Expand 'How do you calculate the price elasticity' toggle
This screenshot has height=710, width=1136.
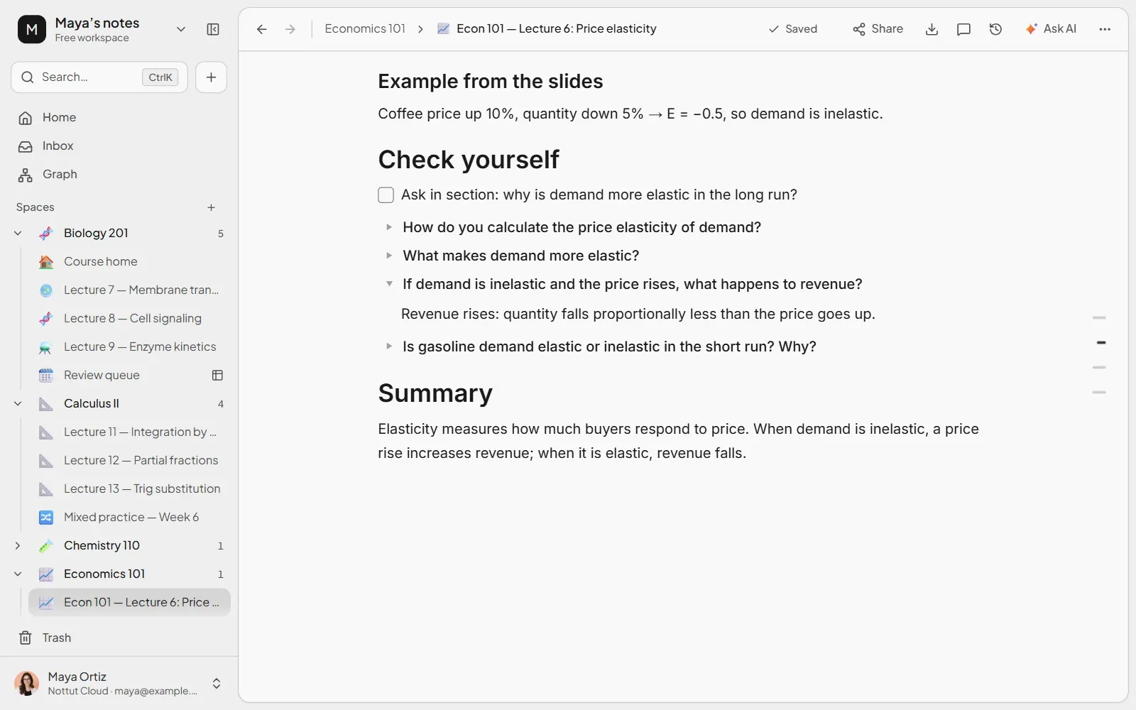[x=389, y=227]
